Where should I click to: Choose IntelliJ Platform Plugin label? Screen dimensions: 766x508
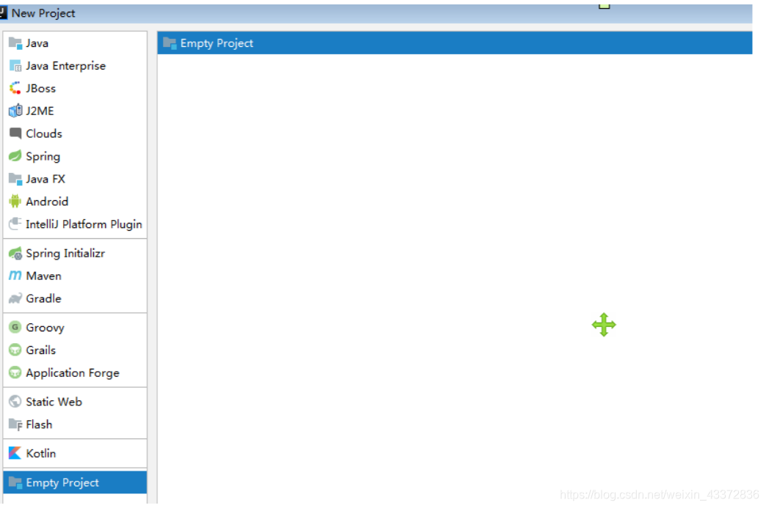point(84,224)
